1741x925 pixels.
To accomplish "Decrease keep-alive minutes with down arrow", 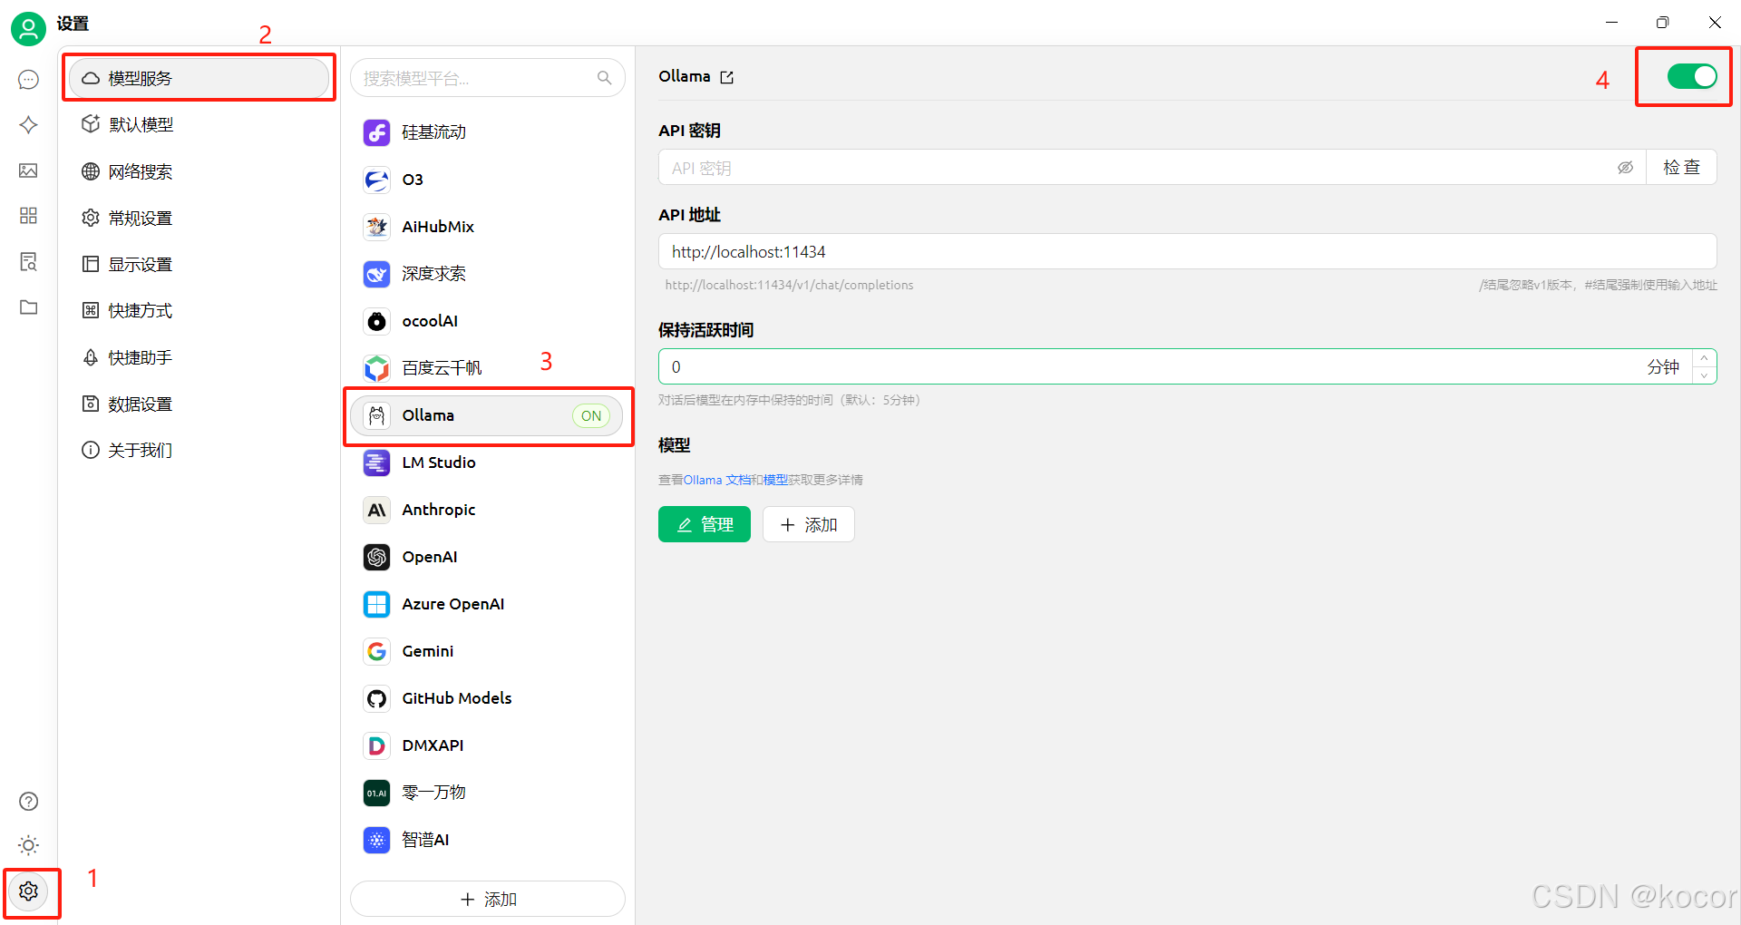I will tap(1705, 375).
